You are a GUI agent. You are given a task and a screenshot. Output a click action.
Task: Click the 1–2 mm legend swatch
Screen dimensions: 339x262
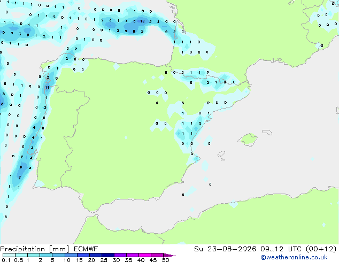pos(34,255)
